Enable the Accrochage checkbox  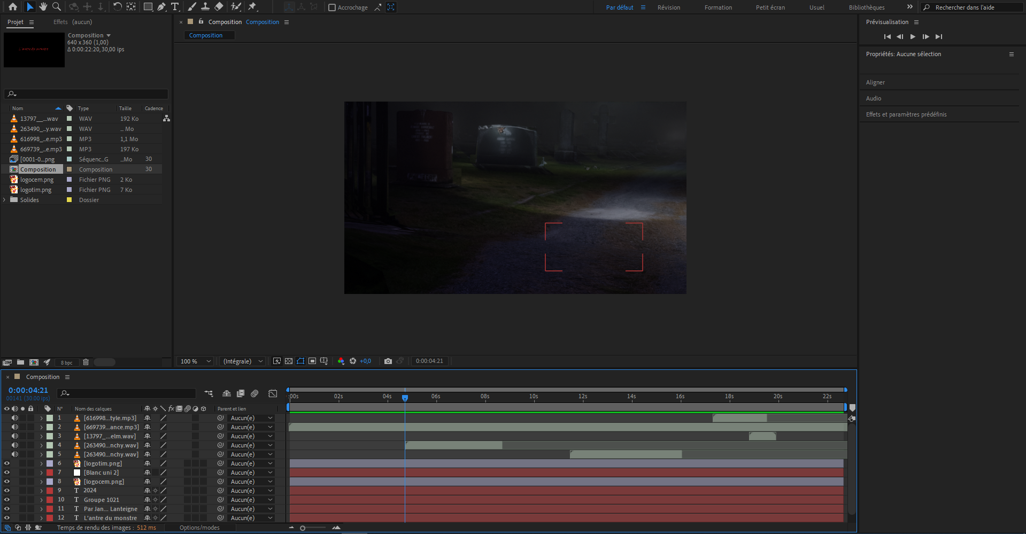(332, 7)
